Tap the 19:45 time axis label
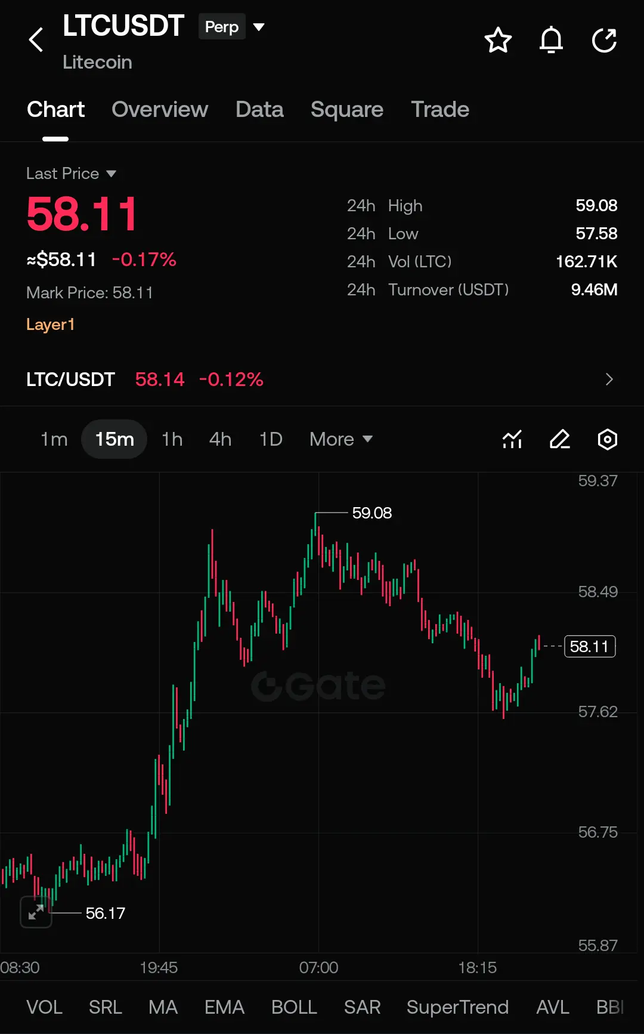Screen dimensions: 644x1034 pos(159,968)
